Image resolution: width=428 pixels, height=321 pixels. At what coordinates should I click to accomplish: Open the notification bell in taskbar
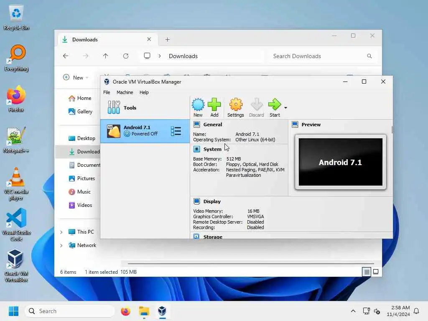416,311
